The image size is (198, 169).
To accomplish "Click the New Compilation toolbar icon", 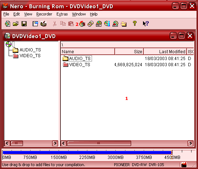I will tap(8, 24).
